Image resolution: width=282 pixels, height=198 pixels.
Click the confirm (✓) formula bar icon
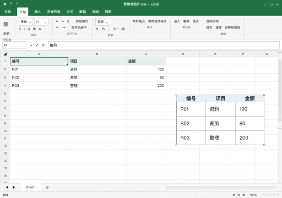(37, 45)
